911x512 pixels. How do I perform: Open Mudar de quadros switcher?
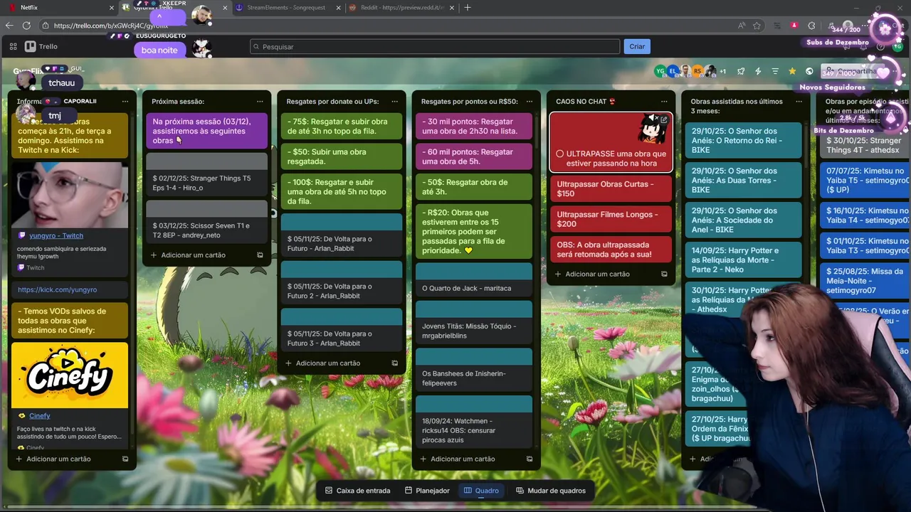(551, 491)
